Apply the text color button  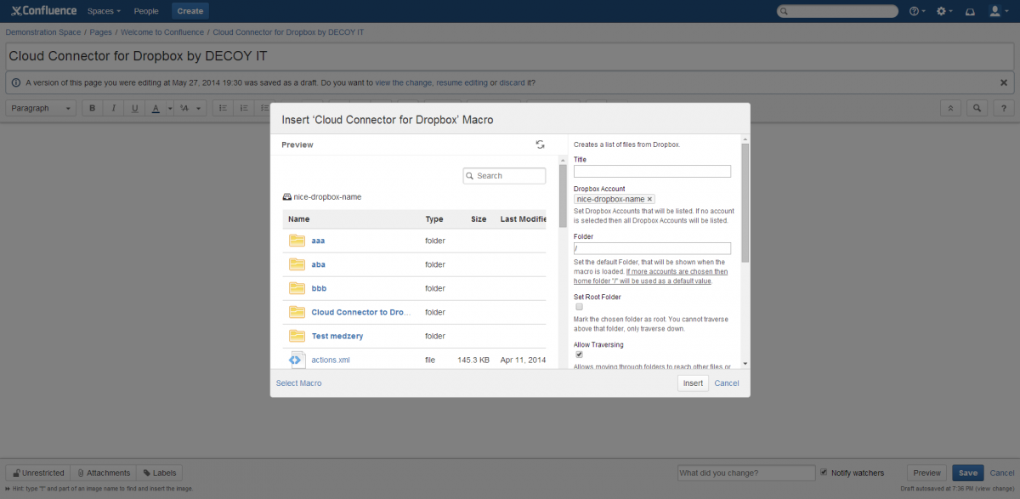(x=156, y=109)
